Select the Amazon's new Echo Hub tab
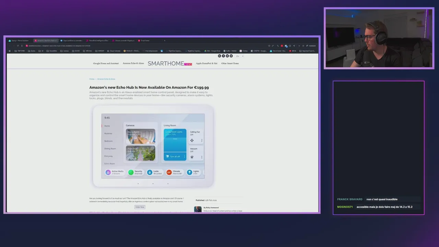 point(46,40)
